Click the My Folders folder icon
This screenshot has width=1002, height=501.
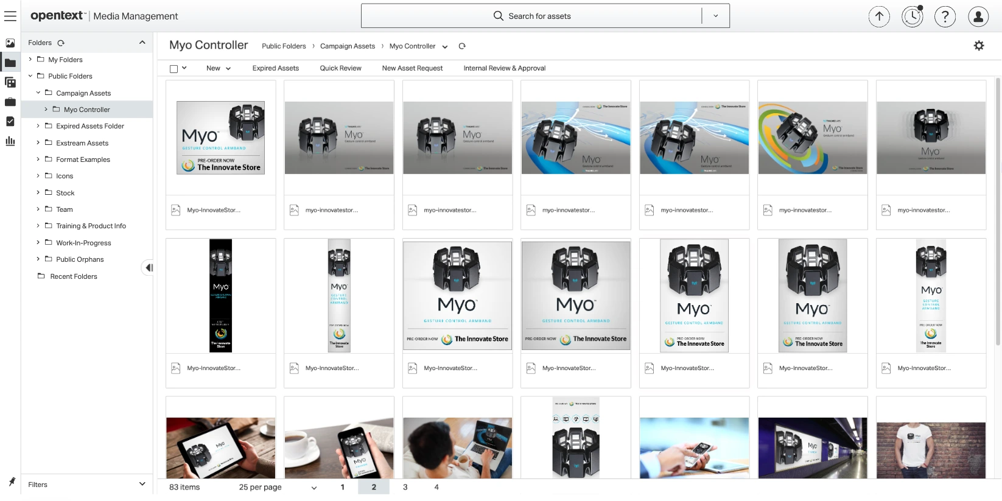(x=40, y=60)
